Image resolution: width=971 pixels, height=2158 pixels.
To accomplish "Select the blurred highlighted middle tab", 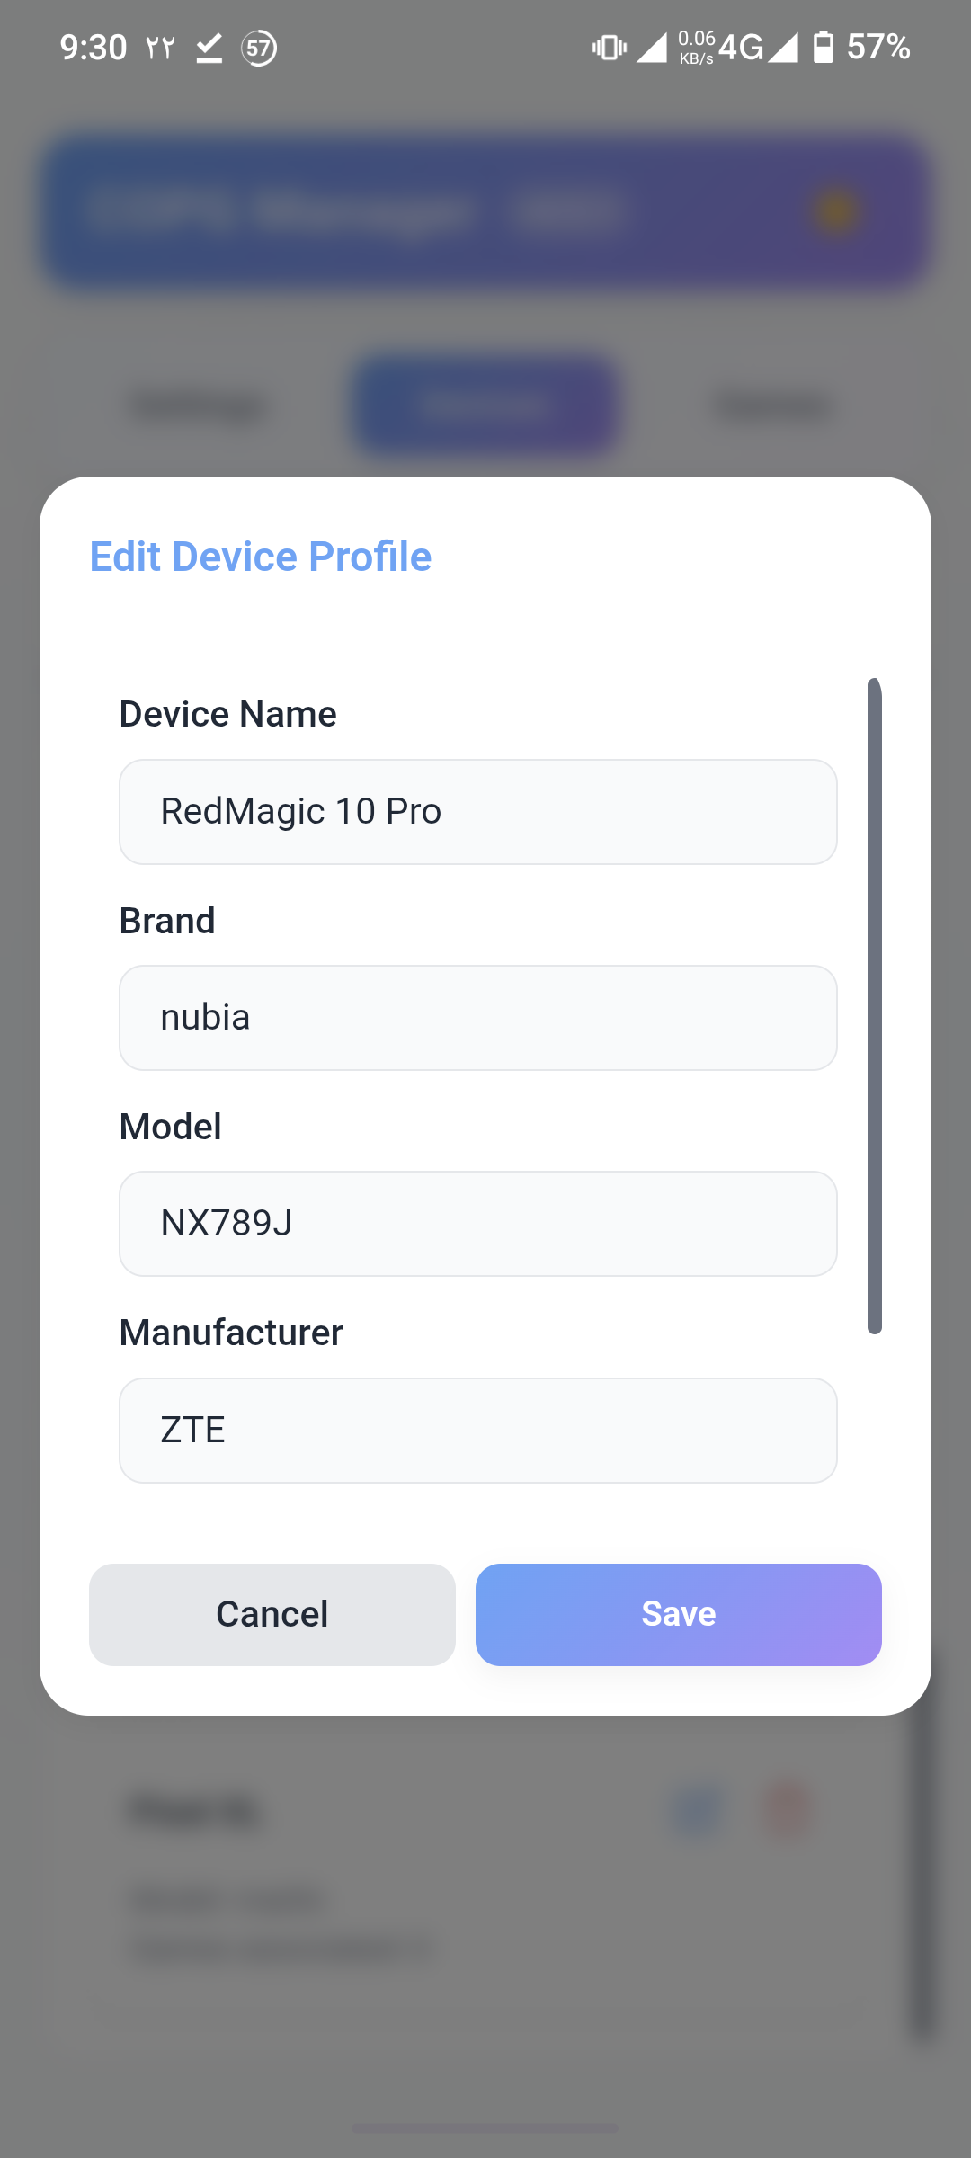I will point(485,406).
